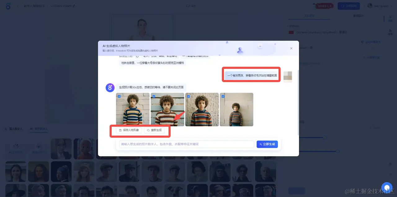397x197 pixels.
Task: Uncheck the fourth generated photo checkbox
Action: tap(223, 96)
